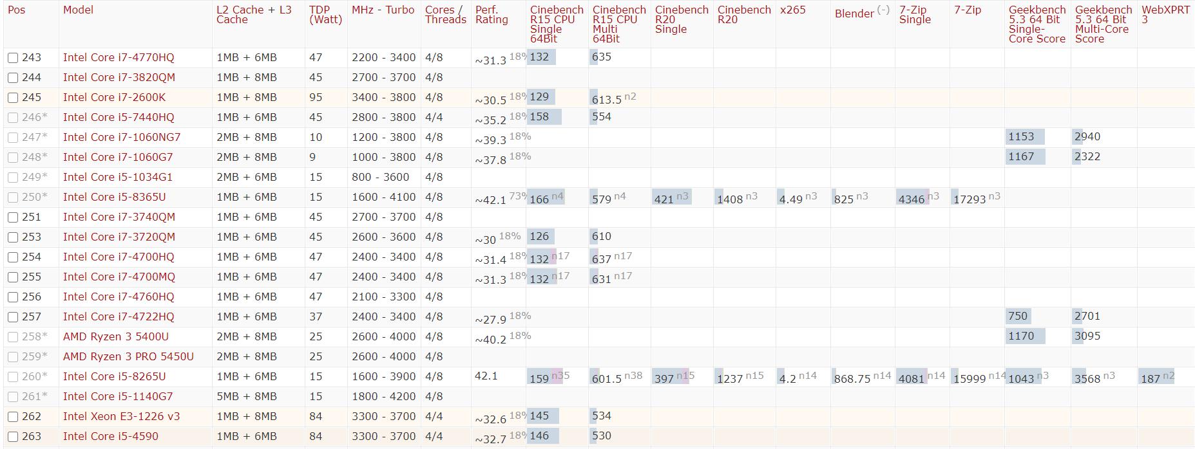Open Intel Core i5-8365U link
Viewport: 1195px width, 449px height.
point(114,197)
